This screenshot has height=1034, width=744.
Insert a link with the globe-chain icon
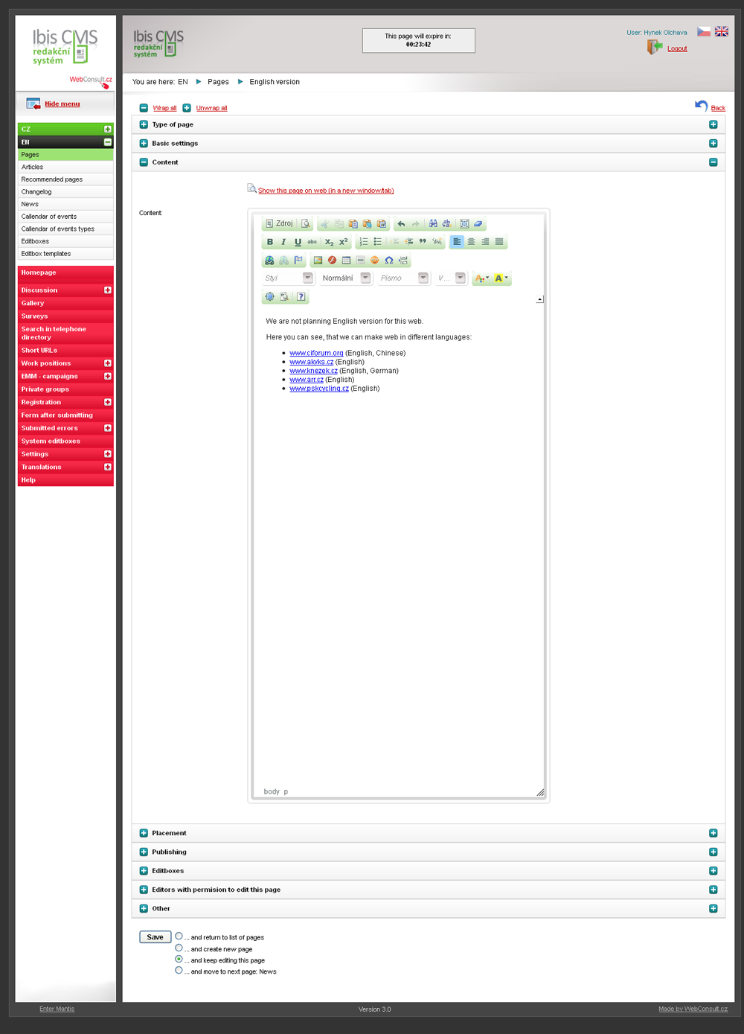[x=269, y=261]
